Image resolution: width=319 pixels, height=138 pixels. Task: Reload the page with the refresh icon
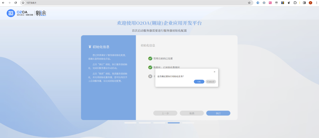[16, 3]
